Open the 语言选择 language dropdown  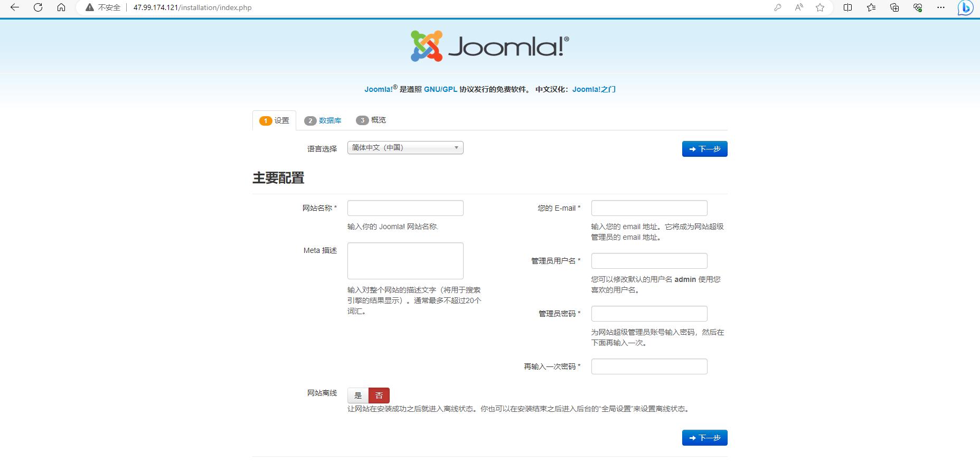click(x=406, y=148)
